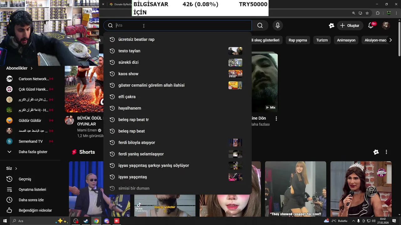Viewport: 401px width, 225px height.
Task: Open the account avatar menu
Action: point(386,26)
